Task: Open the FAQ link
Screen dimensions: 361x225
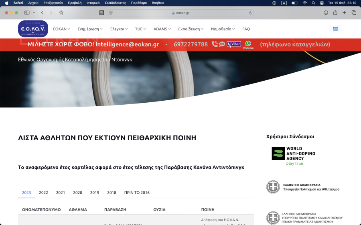Action: [x=246, y=29]
